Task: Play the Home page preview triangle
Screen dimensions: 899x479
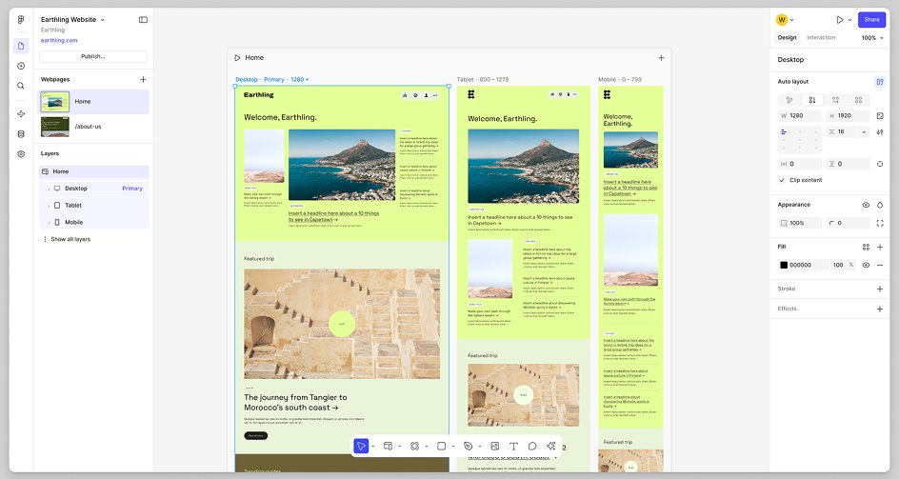Action: pos(237,58)
